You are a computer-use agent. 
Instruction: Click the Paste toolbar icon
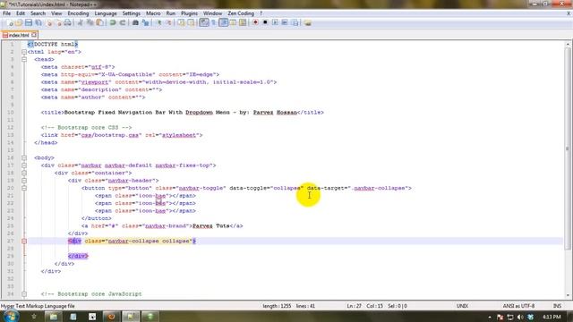click(x=99, y=22)
